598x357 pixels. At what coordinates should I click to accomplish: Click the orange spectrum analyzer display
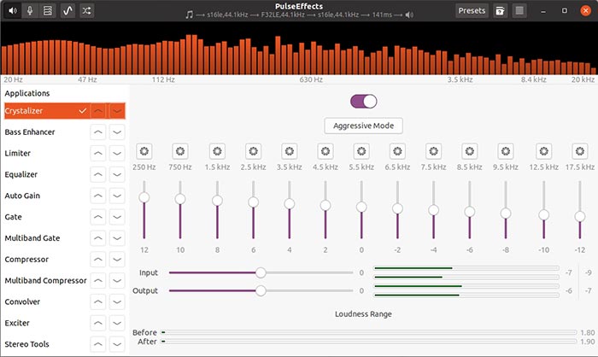(299, 49)
